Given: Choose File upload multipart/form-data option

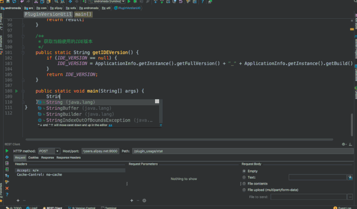Looking at the screenshot, I should click(244, 189).
